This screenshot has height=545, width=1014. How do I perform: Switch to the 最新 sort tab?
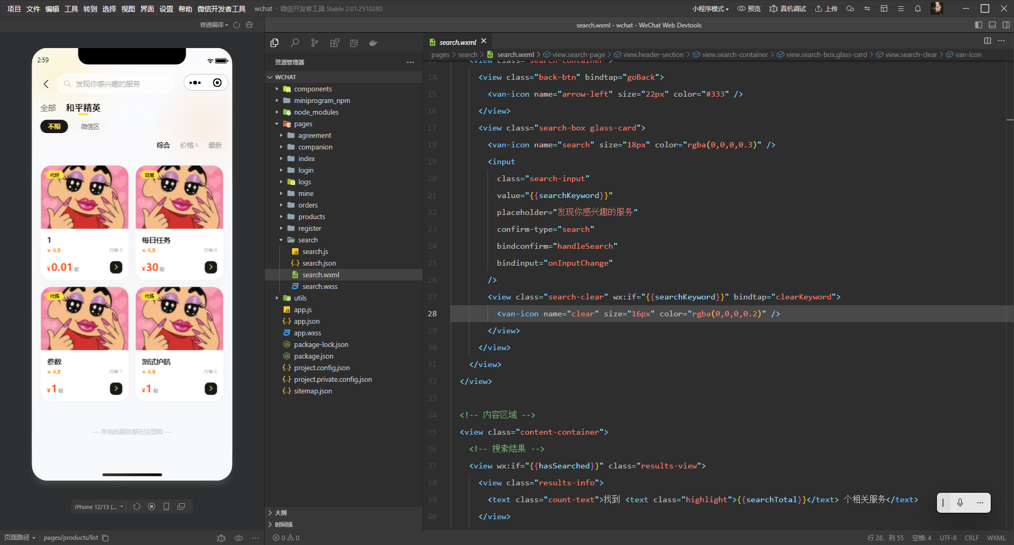tap(215, 145)
